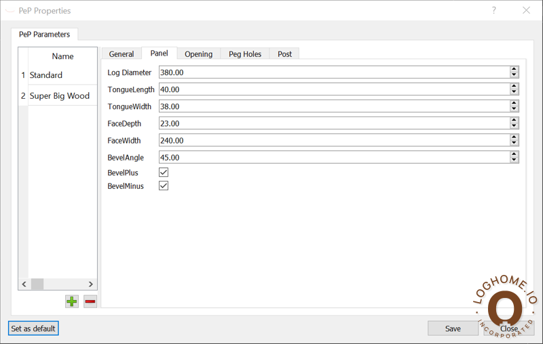Click the BevelAngle input field

[x=334, y=157]
